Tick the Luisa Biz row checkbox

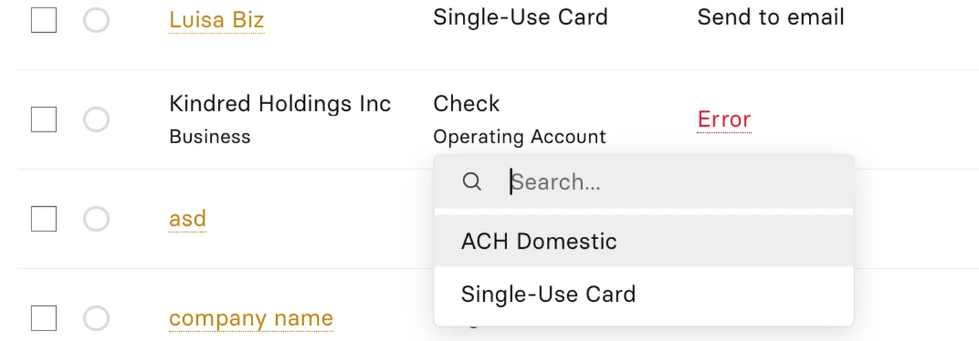click(43, 20)
